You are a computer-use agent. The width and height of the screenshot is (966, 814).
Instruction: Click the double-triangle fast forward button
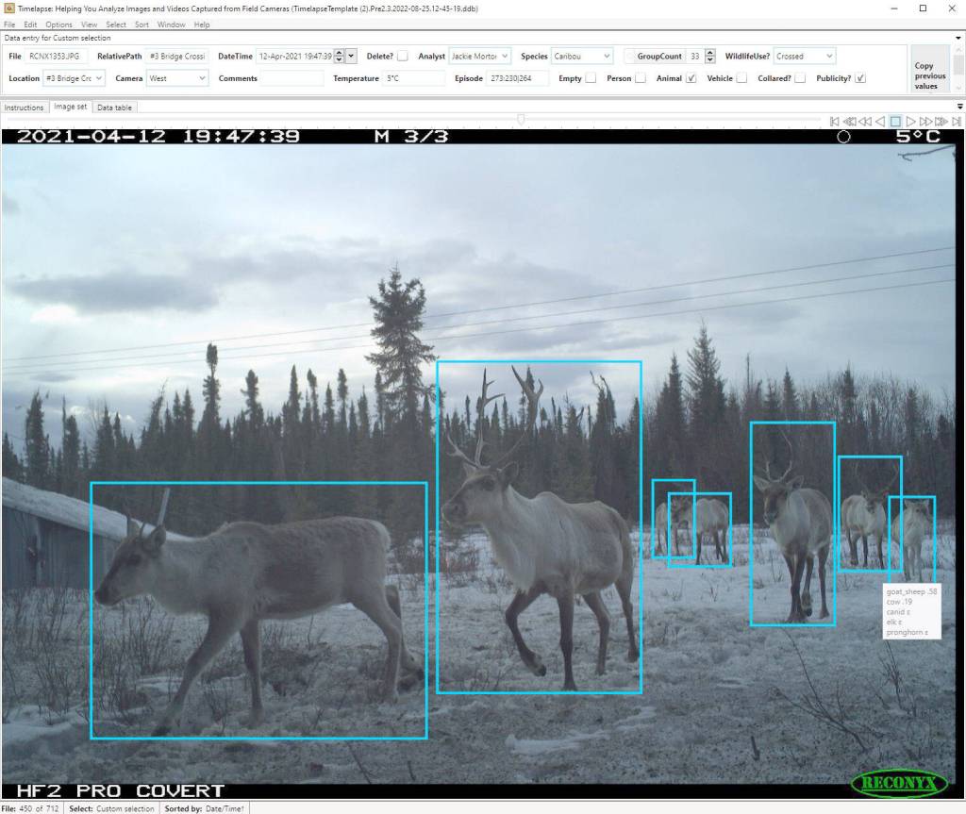926,122
